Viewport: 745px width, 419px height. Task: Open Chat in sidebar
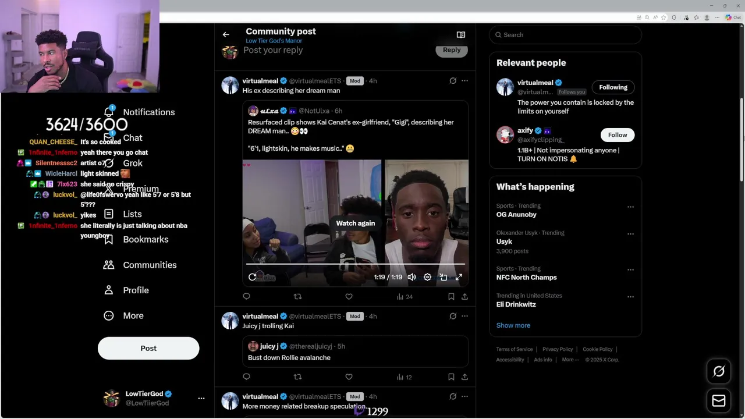(x=123, y=138)
